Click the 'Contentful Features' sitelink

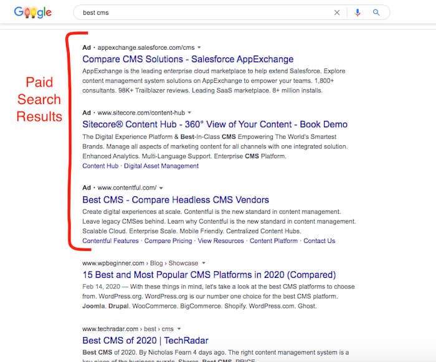pos(110,241)
